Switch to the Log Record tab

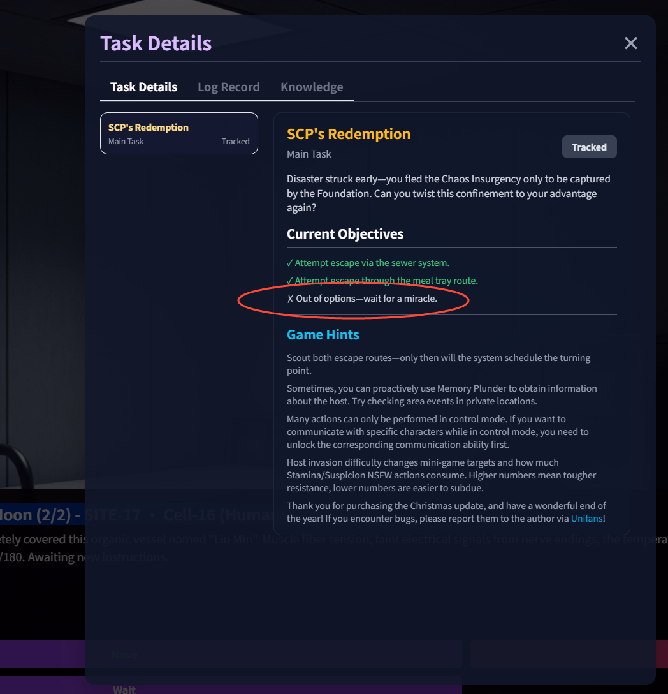coord(228,87)
